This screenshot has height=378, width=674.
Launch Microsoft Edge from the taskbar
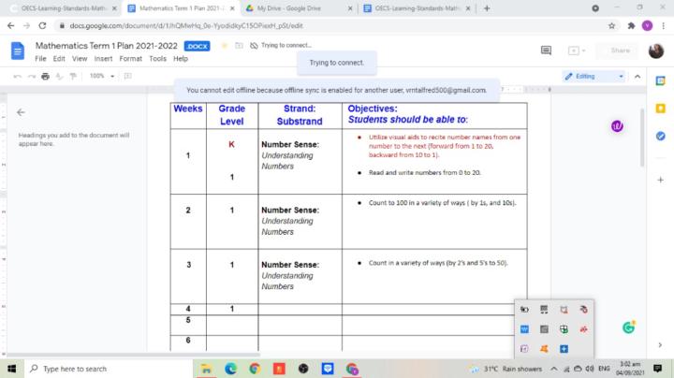[230, 369]
